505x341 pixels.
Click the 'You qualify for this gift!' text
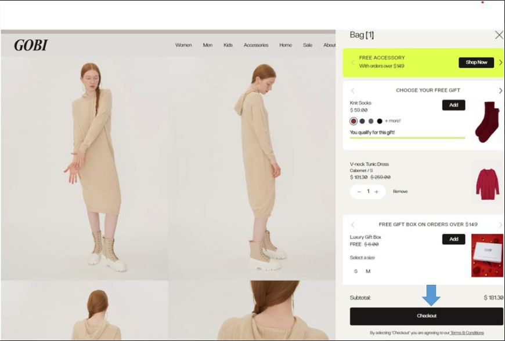coord(372,133)
